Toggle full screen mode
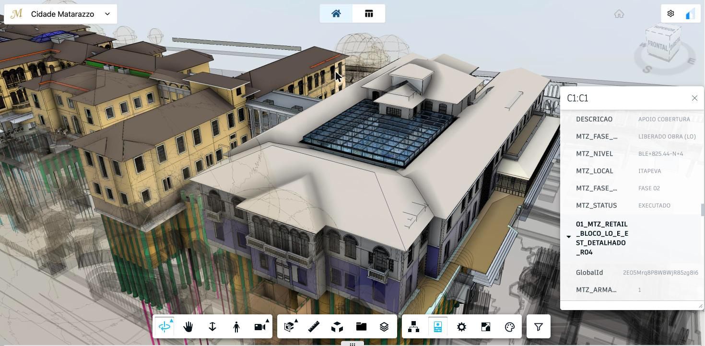Viewport: 705px width, 346px height. pos(486,327)
